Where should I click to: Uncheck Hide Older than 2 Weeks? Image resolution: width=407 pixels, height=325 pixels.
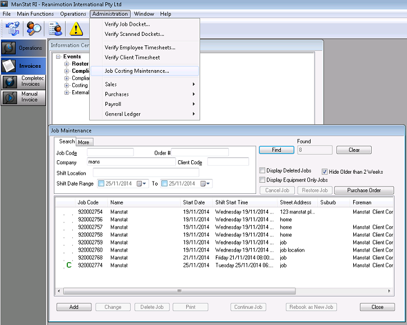pyautogui.click(x=325, y=171)
